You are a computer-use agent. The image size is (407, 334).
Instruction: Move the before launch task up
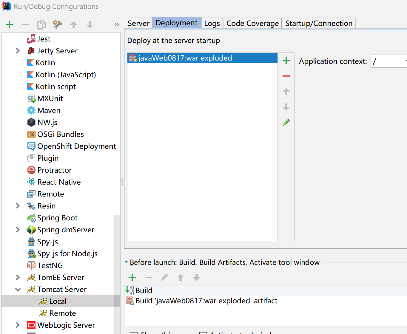click(x=181, y=277)
